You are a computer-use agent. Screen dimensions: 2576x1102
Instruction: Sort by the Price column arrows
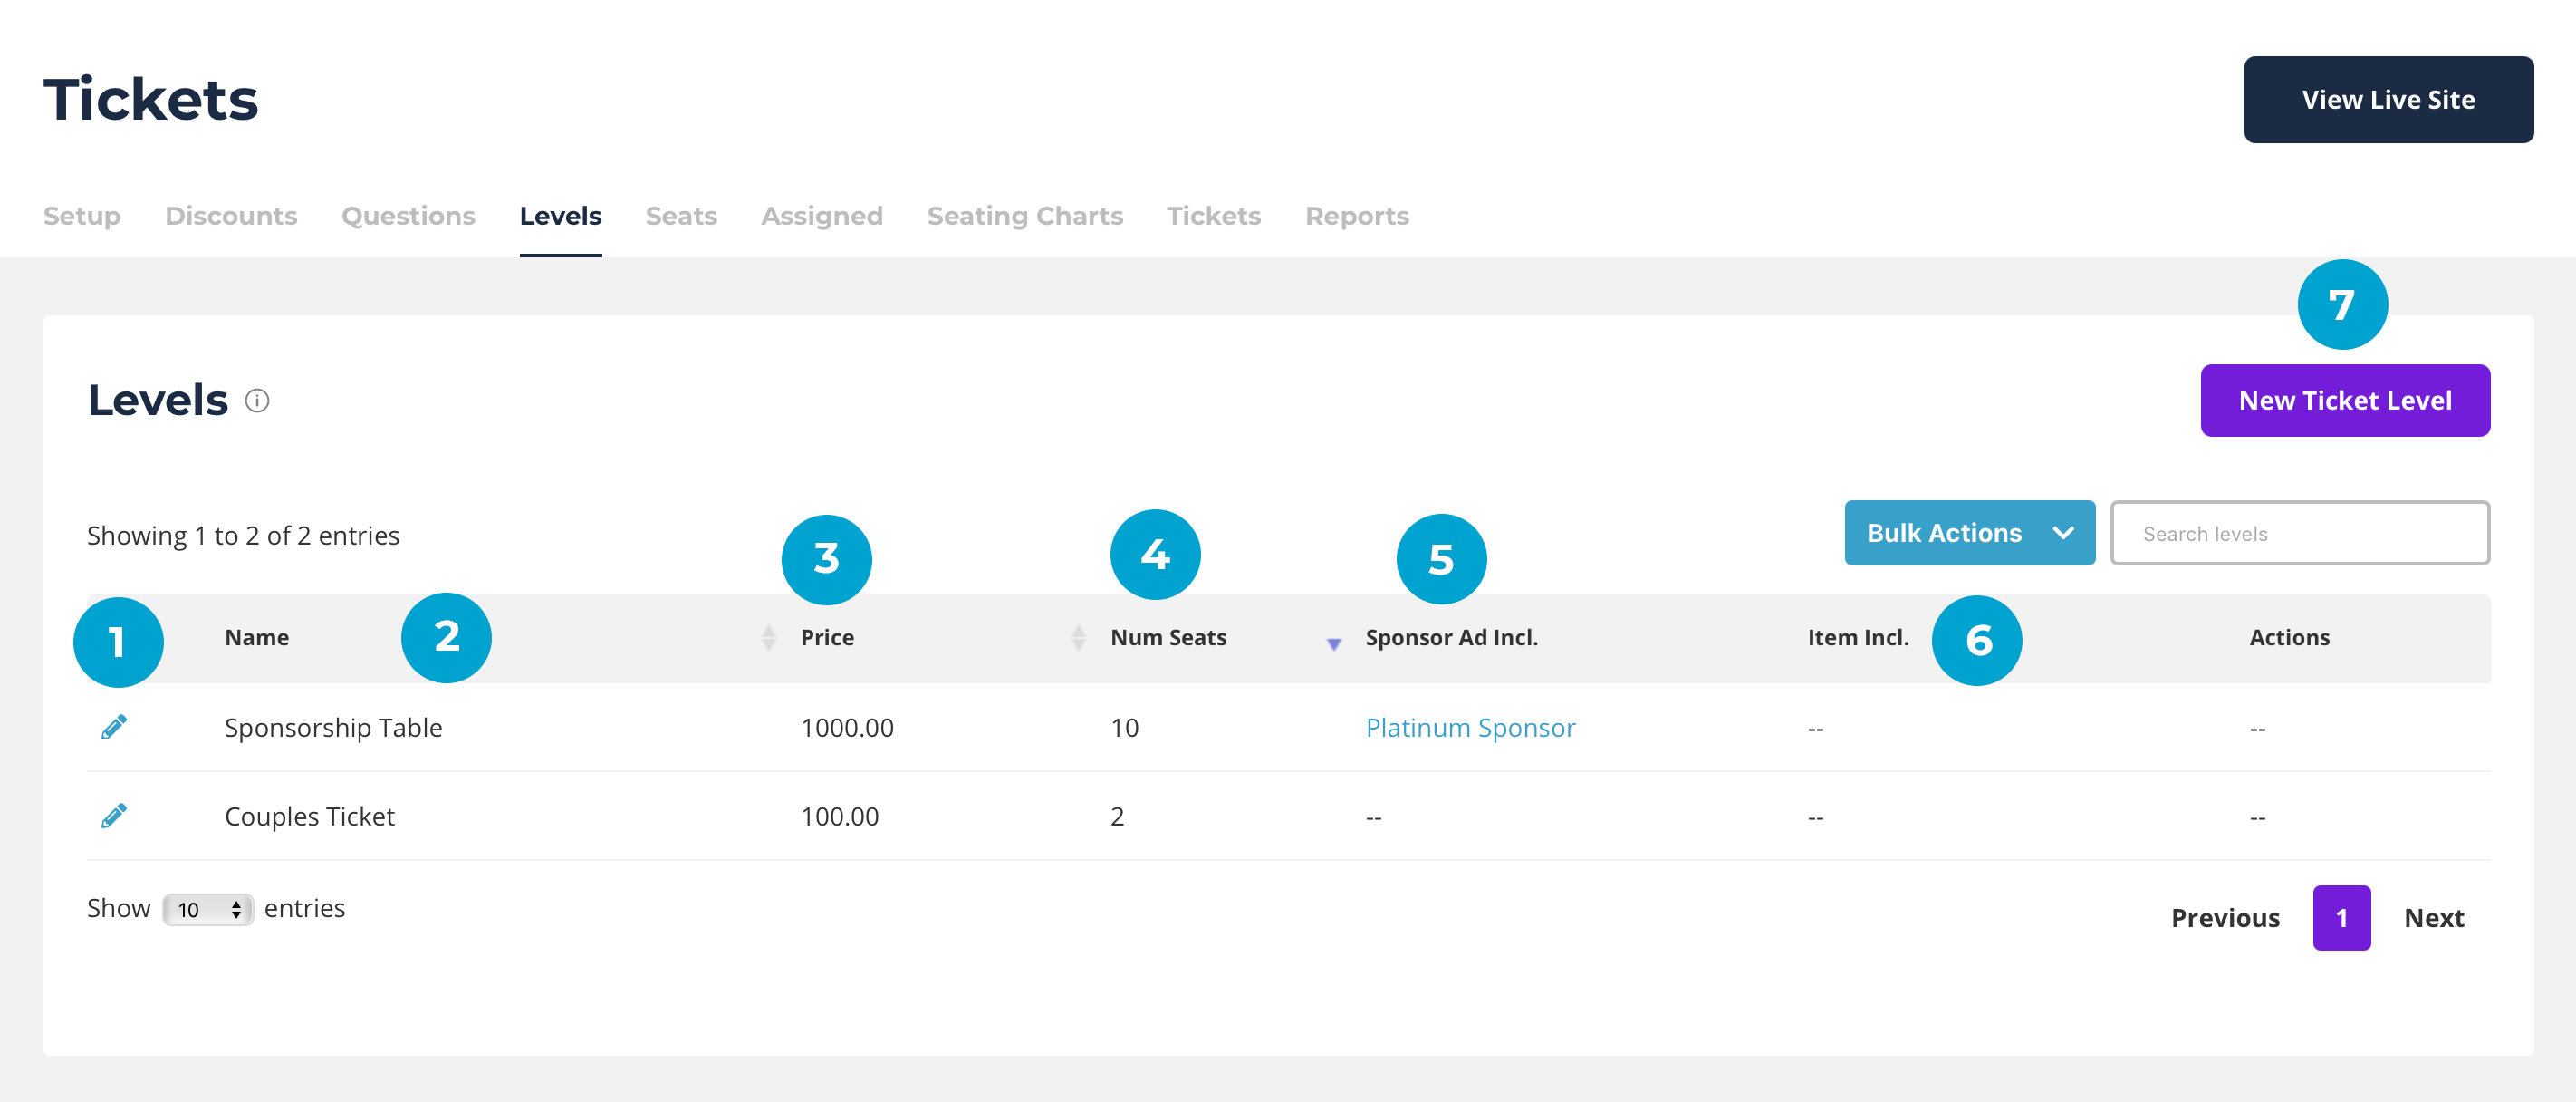coord(1078,638)
